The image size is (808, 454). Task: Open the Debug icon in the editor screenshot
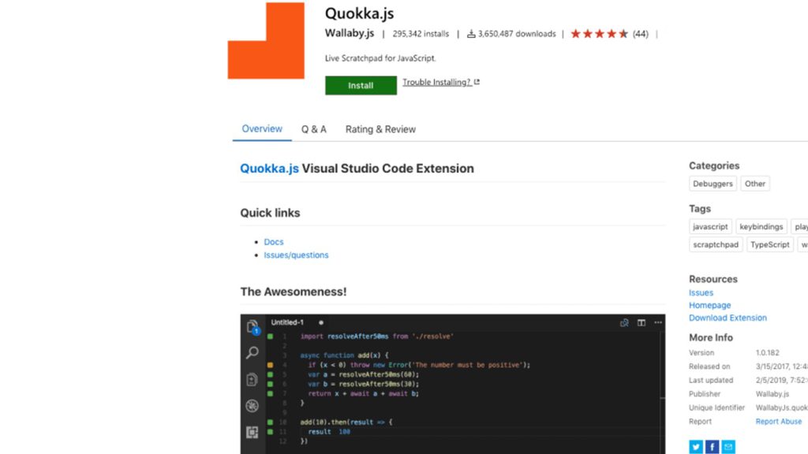coord(252,406)
